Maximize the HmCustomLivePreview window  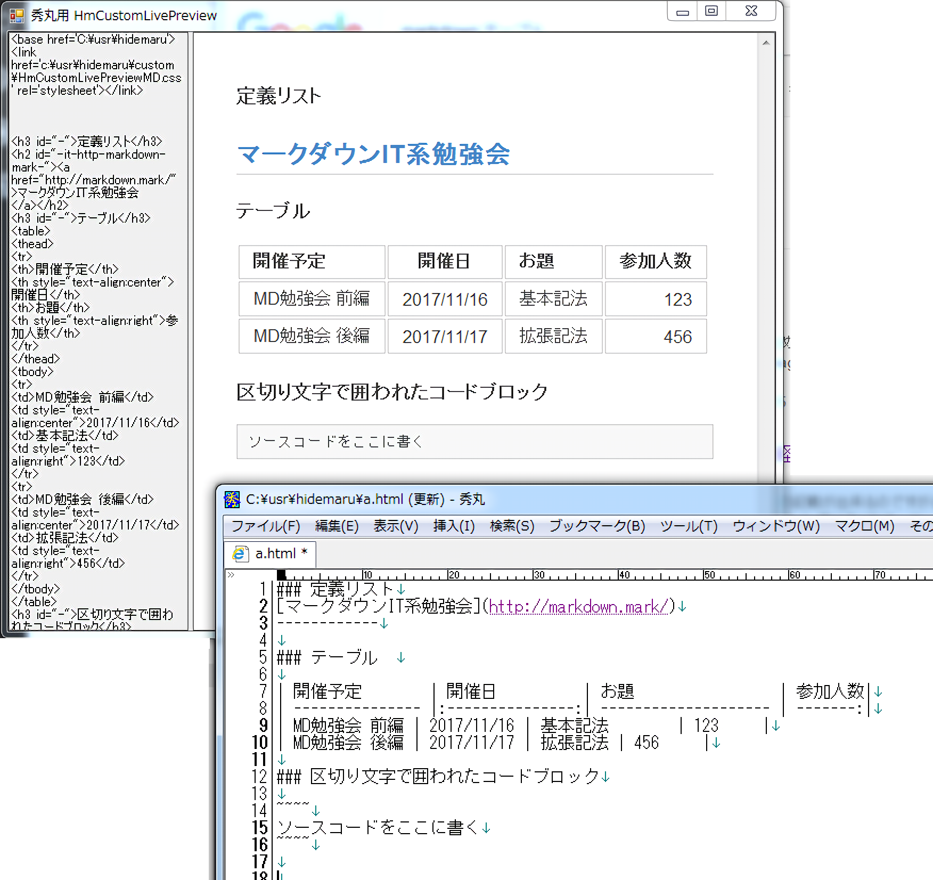coord(711,11)
